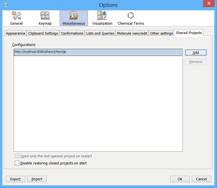The image size is (217, 188).
Task: Click the Export button
Action: (x=15, y=179)
